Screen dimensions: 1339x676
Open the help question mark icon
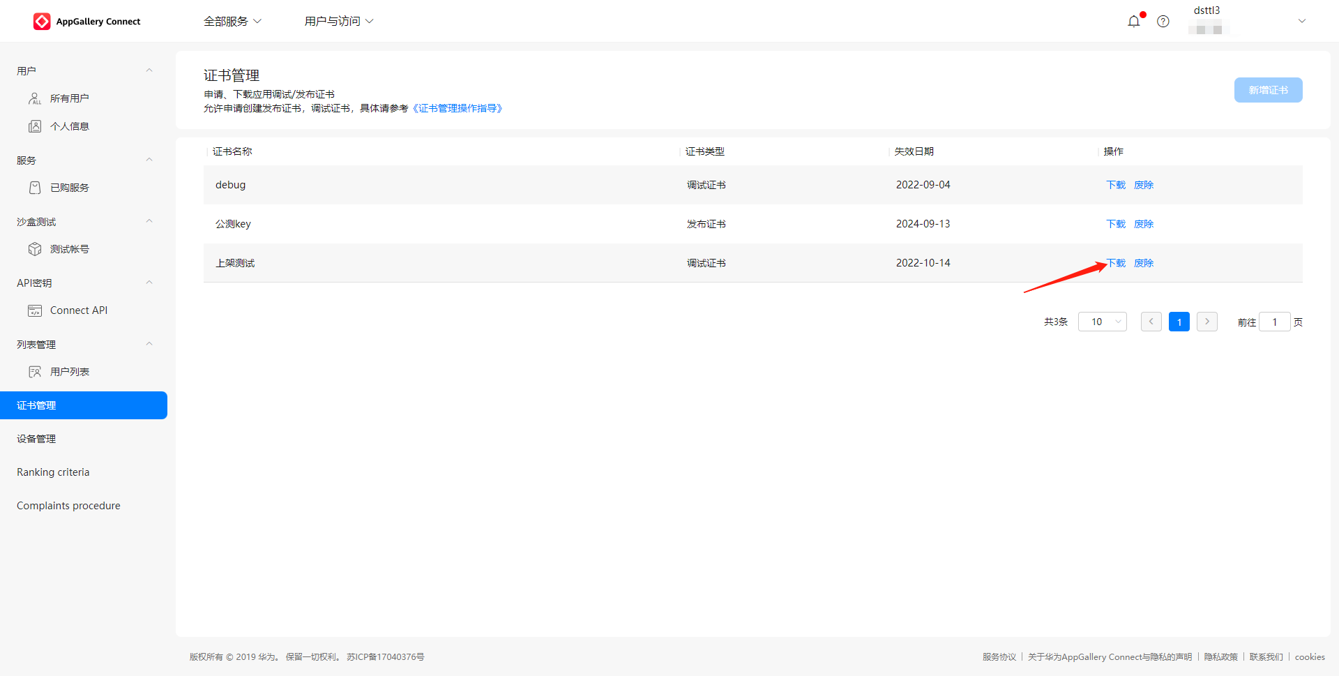1163,22
